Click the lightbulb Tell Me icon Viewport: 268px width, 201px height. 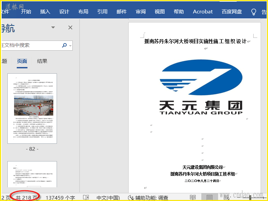254,12
